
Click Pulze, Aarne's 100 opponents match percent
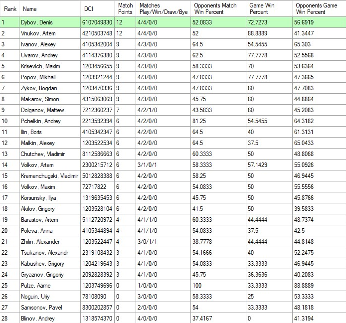click(x=198, y=286)
